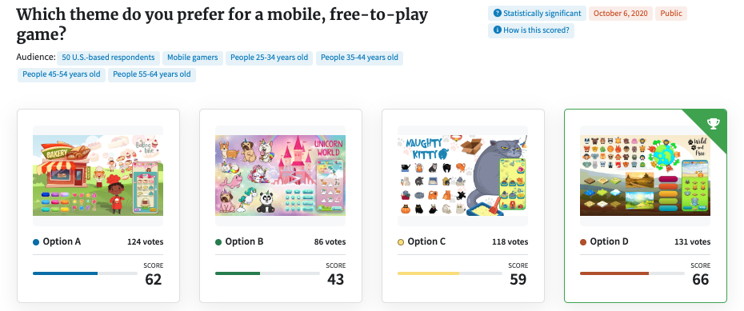
Task: Open the Unicorn World theme image
Action: (x=281, y=175)
